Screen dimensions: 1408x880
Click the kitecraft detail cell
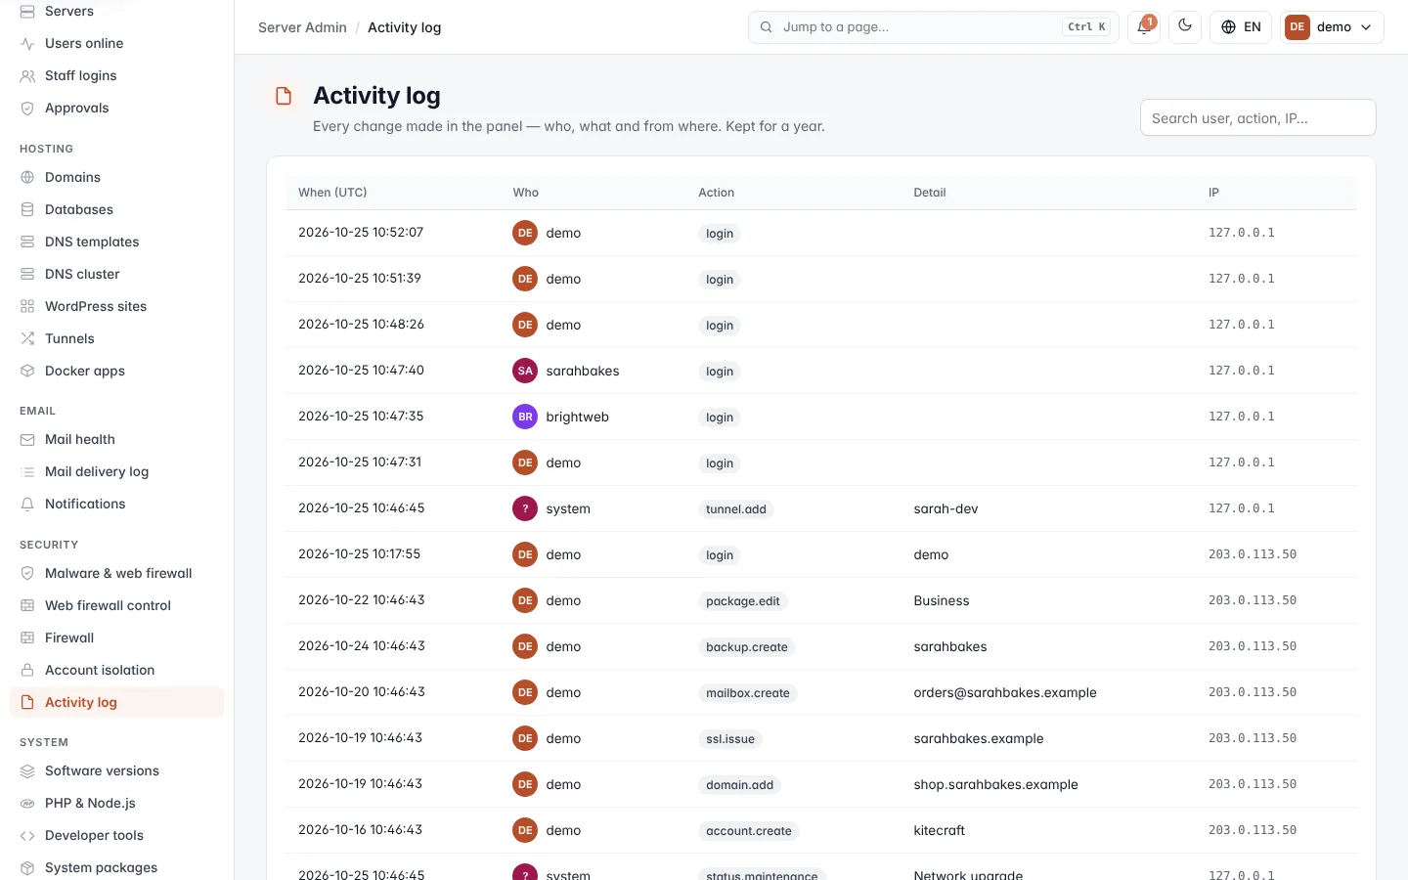[939, 830]
